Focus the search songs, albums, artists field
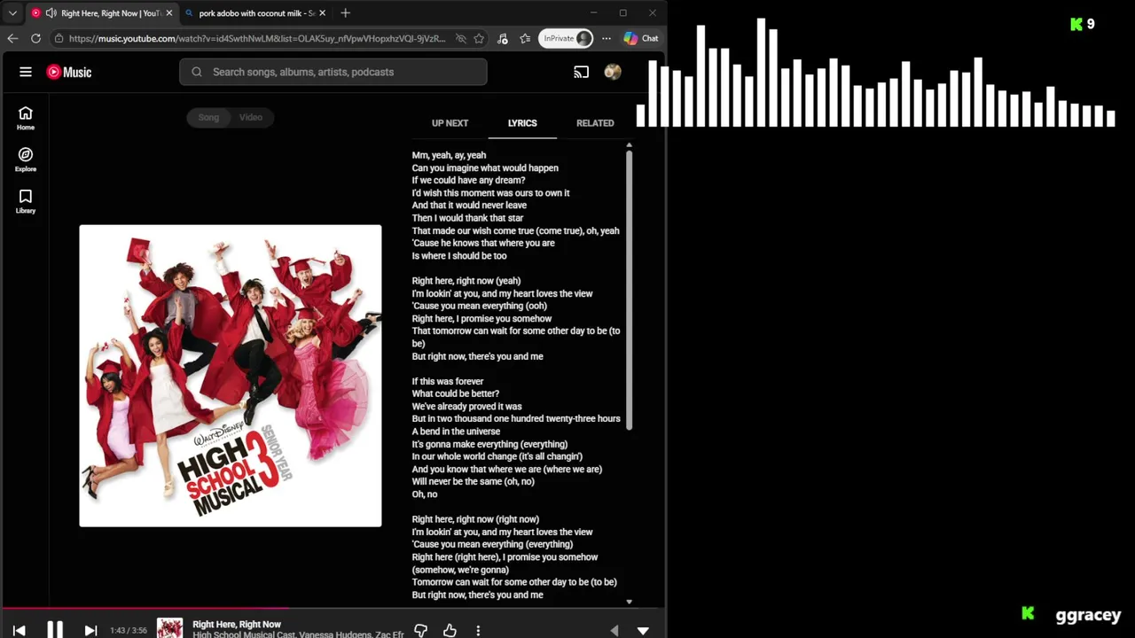The height and width of the screenshot is (638, 1135). [333, 72]
